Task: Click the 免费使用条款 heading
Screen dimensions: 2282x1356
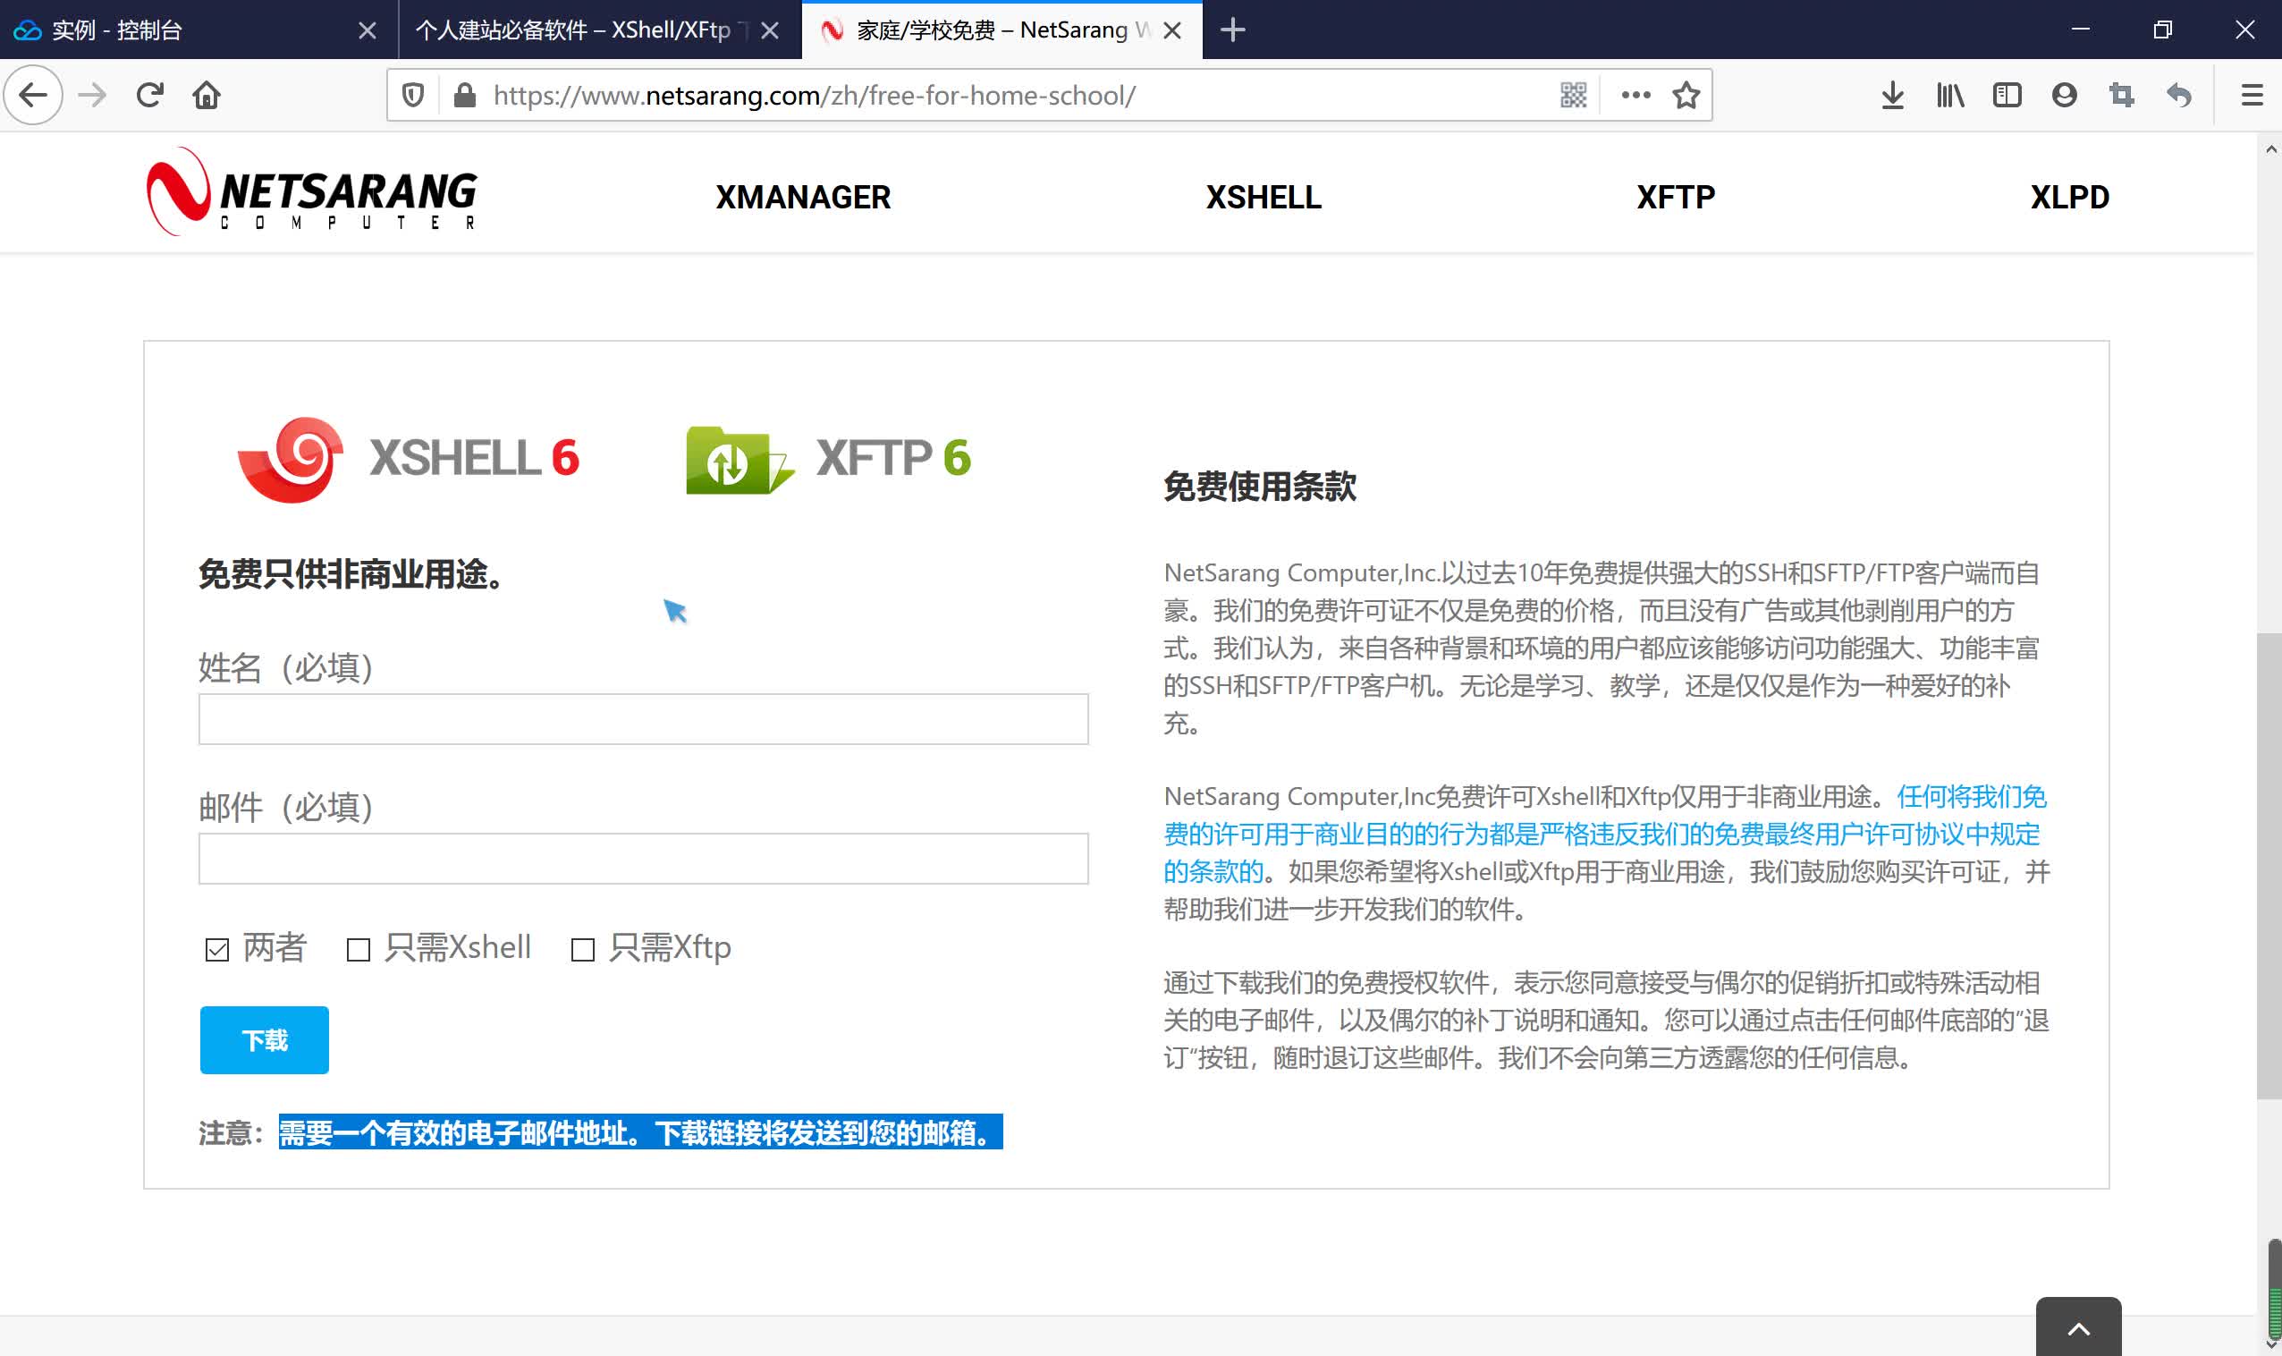Action: pos(1260,486)
